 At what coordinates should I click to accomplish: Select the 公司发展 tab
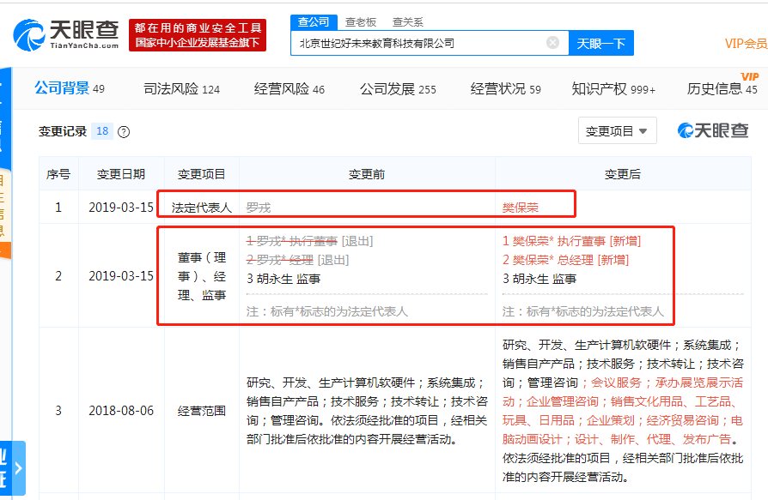tap(398, 89)
